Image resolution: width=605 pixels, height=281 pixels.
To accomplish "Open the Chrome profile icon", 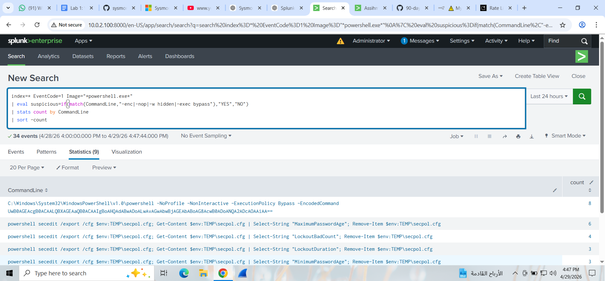I will click(x=582, y=25).
